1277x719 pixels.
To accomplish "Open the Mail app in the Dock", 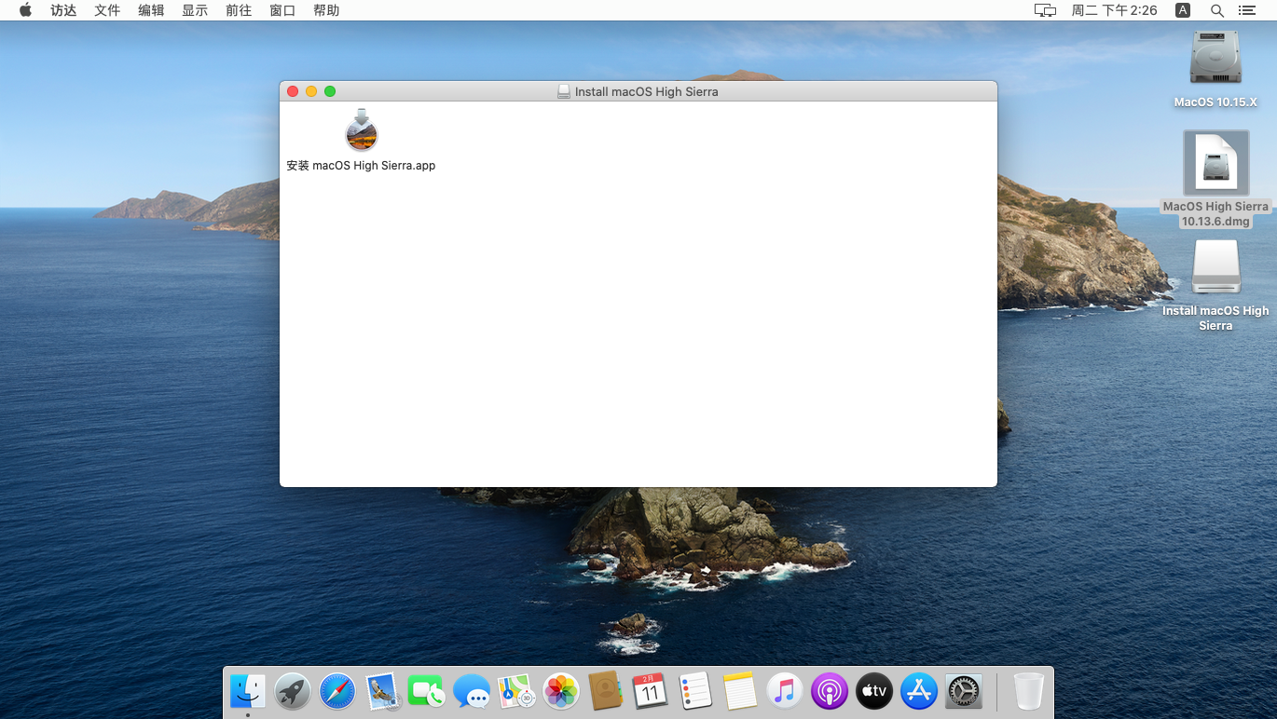I will [381, 691].
